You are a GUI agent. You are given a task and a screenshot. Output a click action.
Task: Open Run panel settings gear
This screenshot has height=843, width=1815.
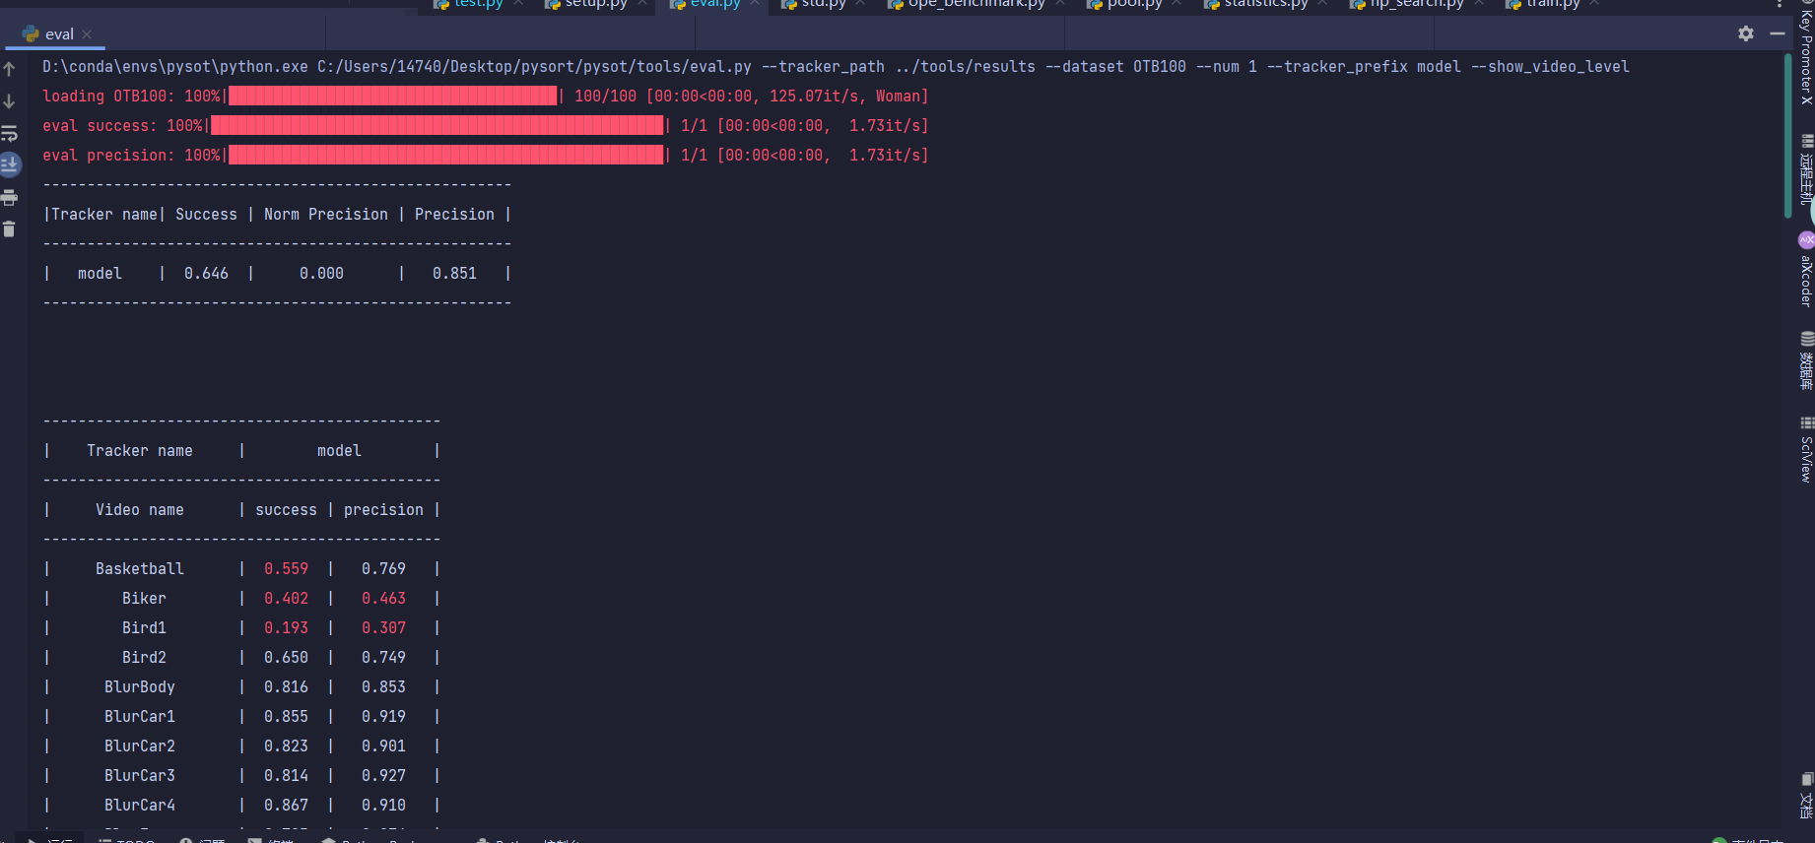coord(1746,33)
